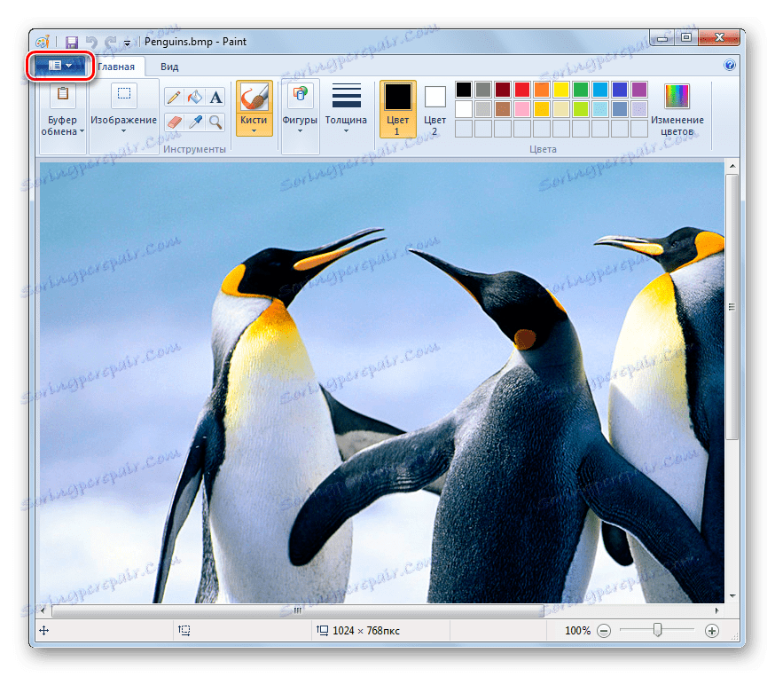Expand the Кисти dropdown arrow
This screenshot has width=775, height=677.
(x=254, y=131)
